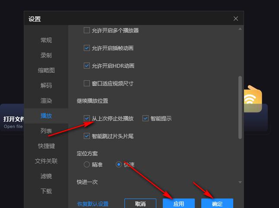Go to 缩略图 settings section

click(x=46, y=70)
